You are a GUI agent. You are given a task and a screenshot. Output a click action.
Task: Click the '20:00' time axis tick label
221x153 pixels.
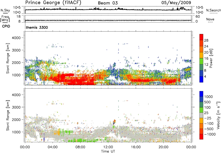coord(163,147)
